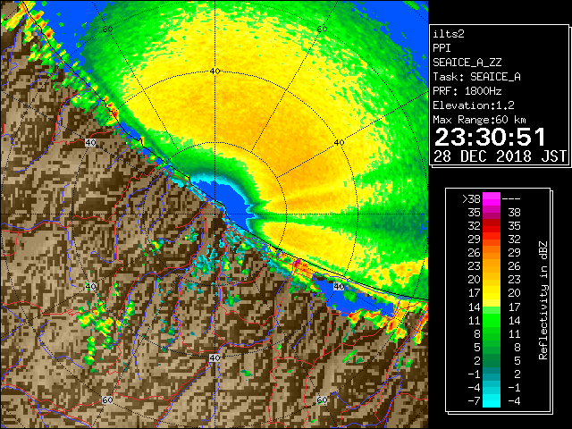Click the '60' range label at bottom right over terrain
This screenshot has height=429, width=572.
(x=322, y=400)
